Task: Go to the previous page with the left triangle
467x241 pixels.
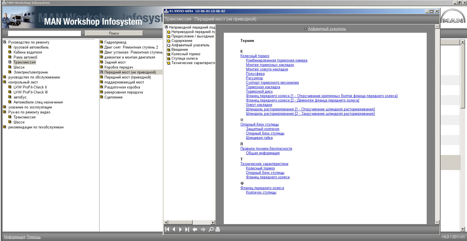Action: pos(174,229)
